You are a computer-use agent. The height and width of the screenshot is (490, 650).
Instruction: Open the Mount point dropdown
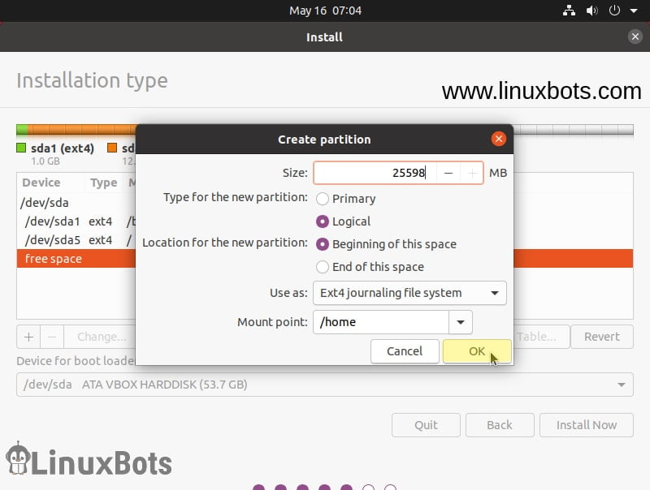click(460, 322)
